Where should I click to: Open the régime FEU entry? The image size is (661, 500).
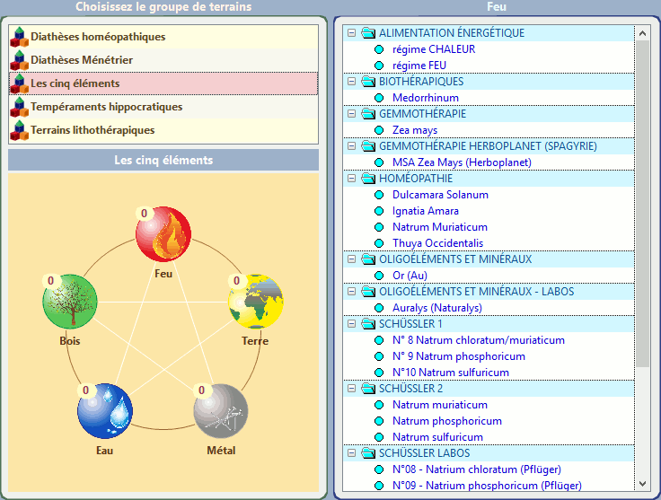coord(419,66)
